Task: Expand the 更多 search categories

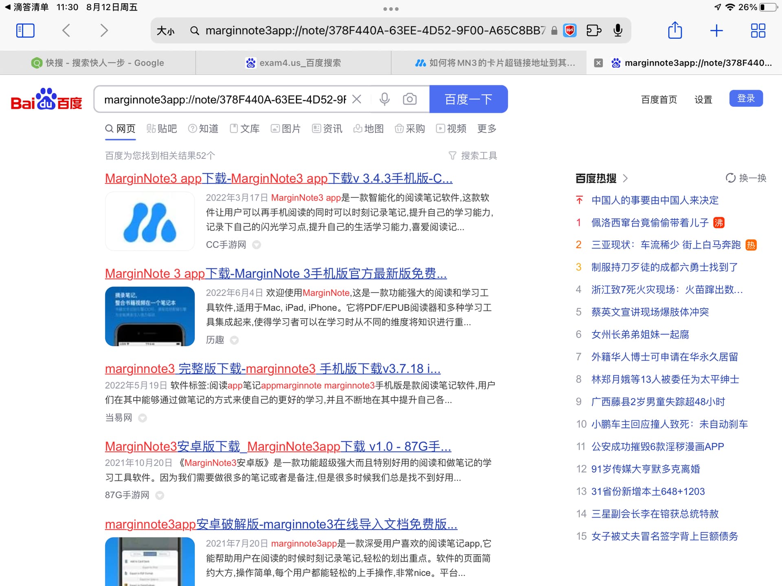Action: pos(487,129)
